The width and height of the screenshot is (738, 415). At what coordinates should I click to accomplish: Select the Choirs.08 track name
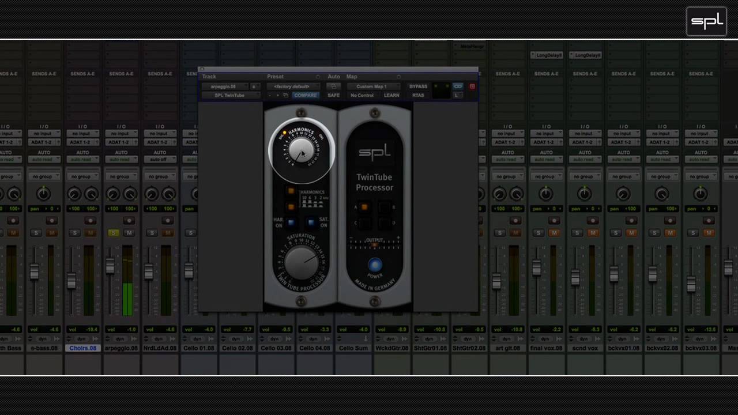click(82, 348)
